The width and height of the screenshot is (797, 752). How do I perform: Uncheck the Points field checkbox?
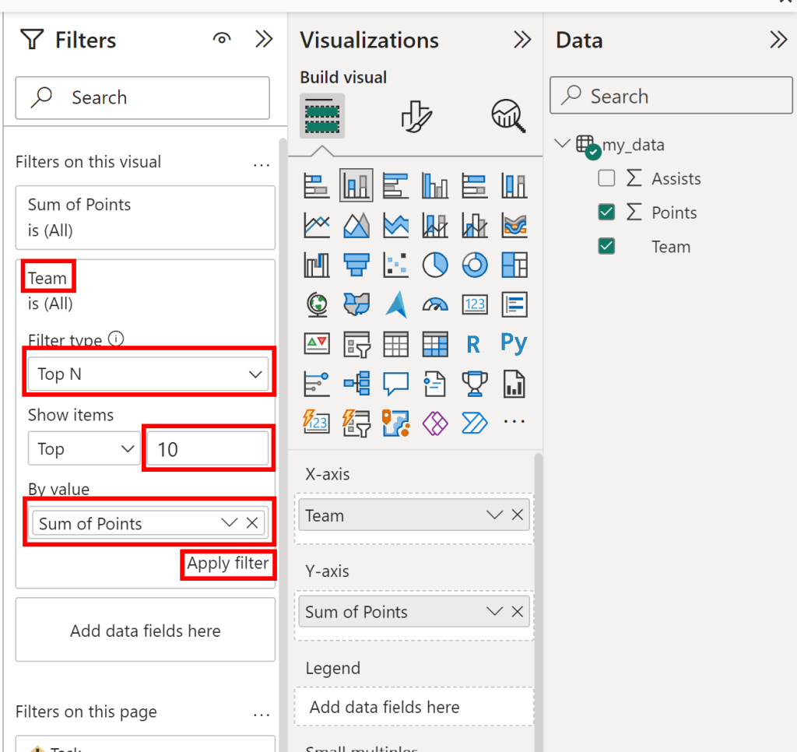[606, 213]
